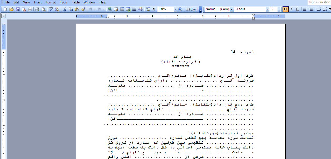Insert an Excel worksheet from toolbar
This screenshot has width=331, height=159.
(128, 9)
